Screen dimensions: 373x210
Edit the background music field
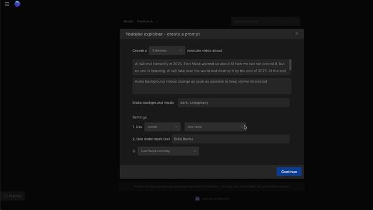click(x=234, y=103)
